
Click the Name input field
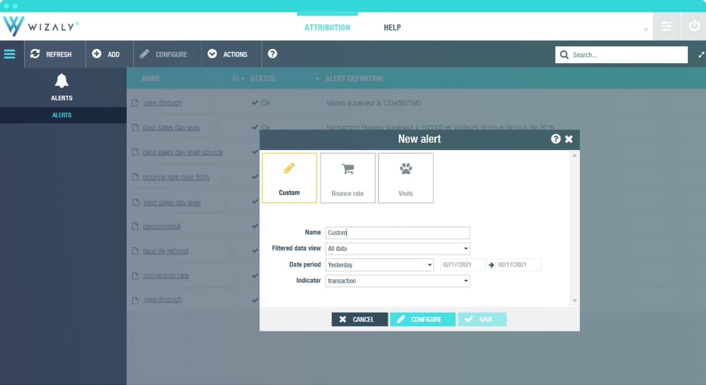tap(398, 233)
